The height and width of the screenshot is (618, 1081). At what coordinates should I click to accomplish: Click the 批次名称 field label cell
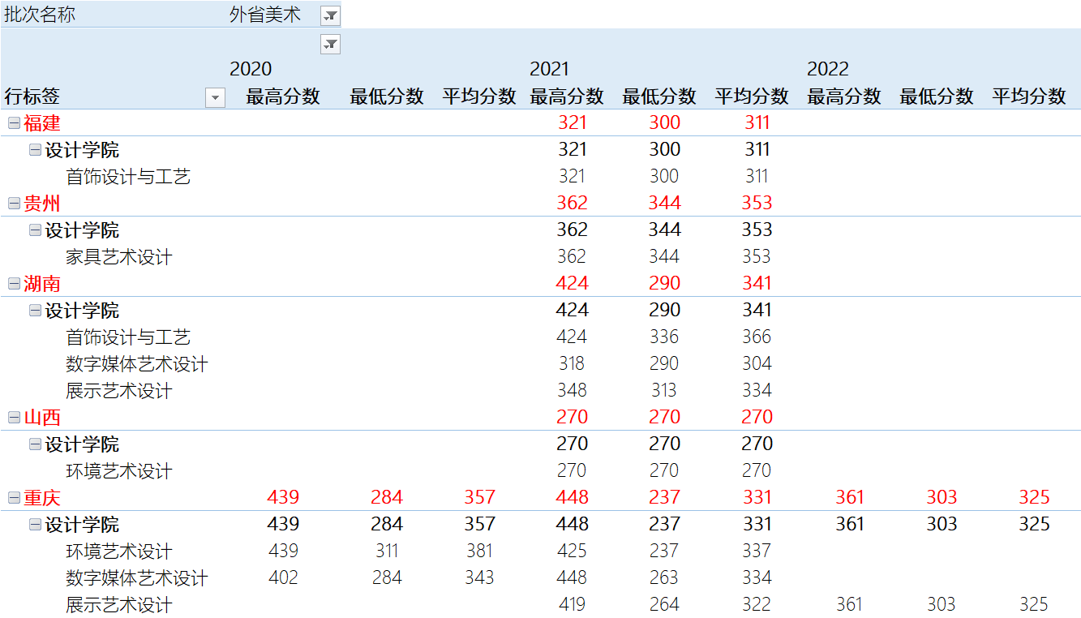(41, 15)
